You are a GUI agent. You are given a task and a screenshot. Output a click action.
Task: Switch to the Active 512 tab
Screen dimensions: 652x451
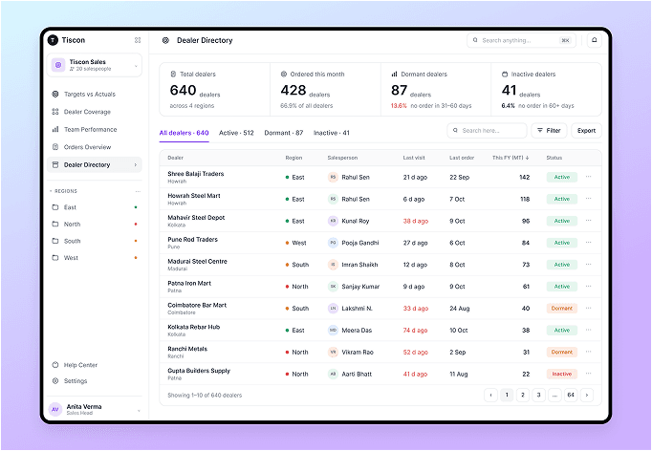tap(236, 133)
